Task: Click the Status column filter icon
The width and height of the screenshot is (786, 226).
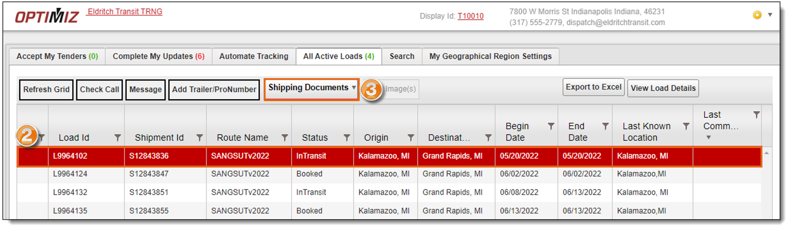Action: pyautogui.click(x=347, y=138)
